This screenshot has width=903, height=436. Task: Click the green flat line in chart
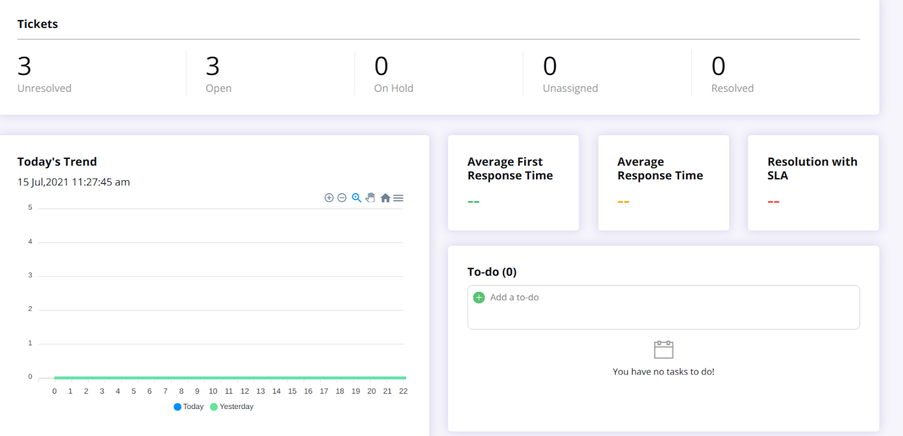coord(230,377)
